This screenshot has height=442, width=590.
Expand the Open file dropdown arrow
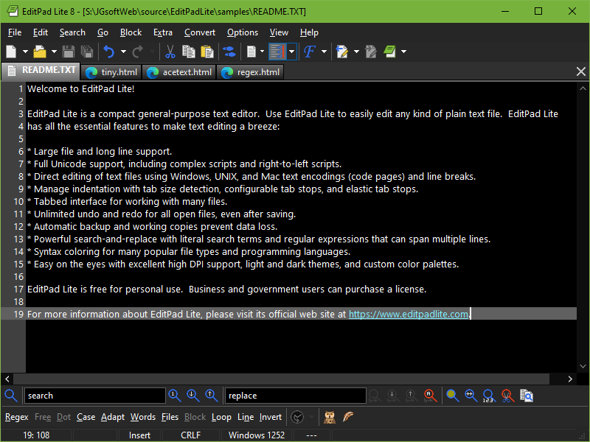click(54, 52)
